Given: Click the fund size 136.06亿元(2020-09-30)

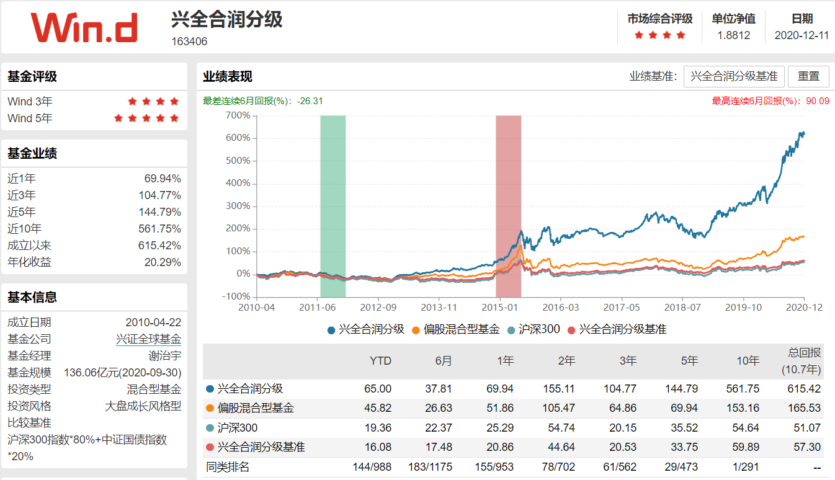Looking at the screenshot, I should point(123,373).
